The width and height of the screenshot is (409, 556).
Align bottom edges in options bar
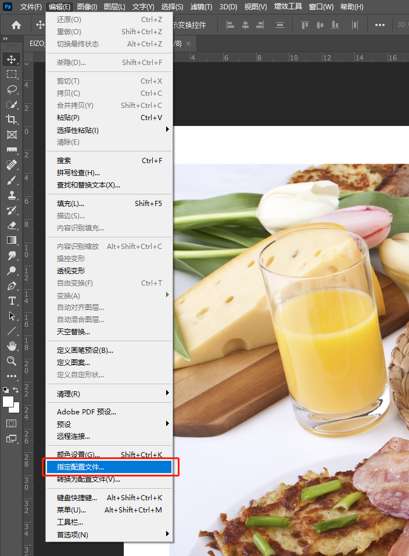click(335, 25)
